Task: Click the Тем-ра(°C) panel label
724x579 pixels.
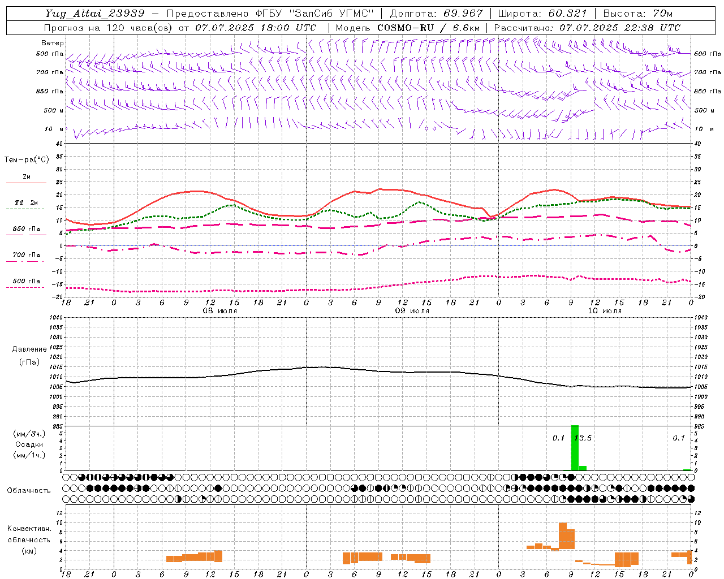Action: [x=27, y=160]
